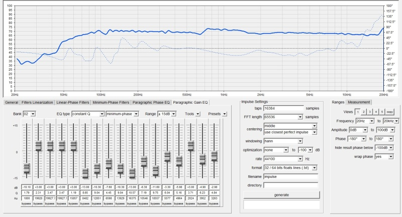The image size is (402, 217).
Task: Open the Measurement tab
Action: pos(358,102)
